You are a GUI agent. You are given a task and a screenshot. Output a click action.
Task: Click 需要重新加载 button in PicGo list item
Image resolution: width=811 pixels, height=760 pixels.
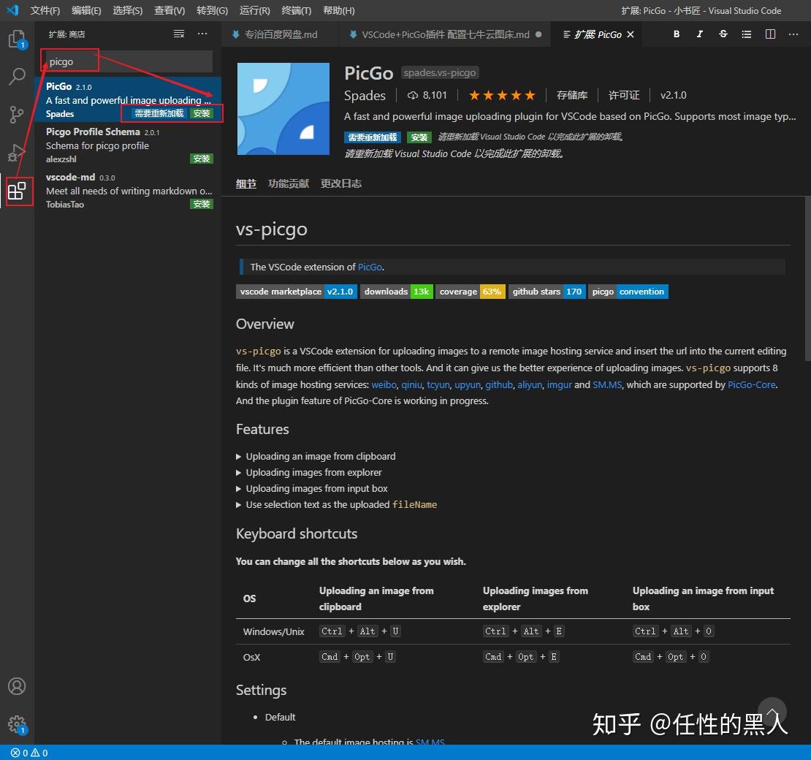point(159,113)
